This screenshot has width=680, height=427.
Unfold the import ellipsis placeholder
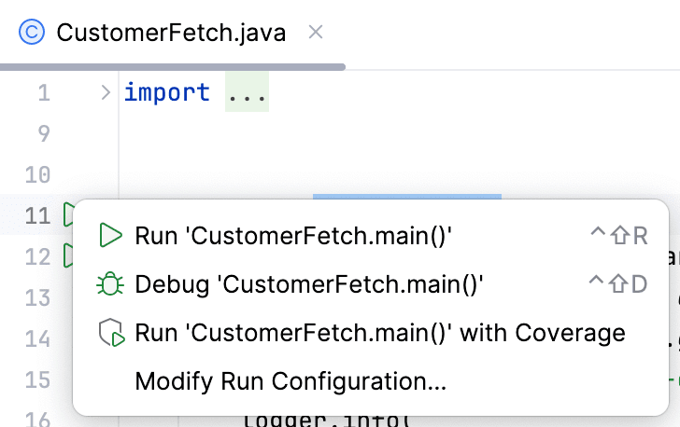click(247, 93)
